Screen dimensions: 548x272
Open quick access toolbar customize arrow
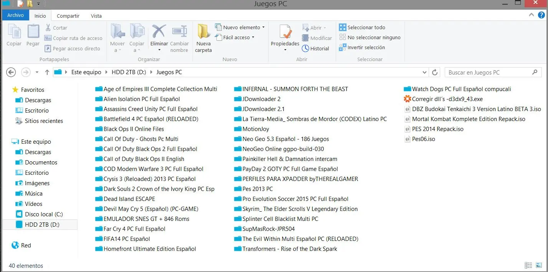tap(38, 4)
